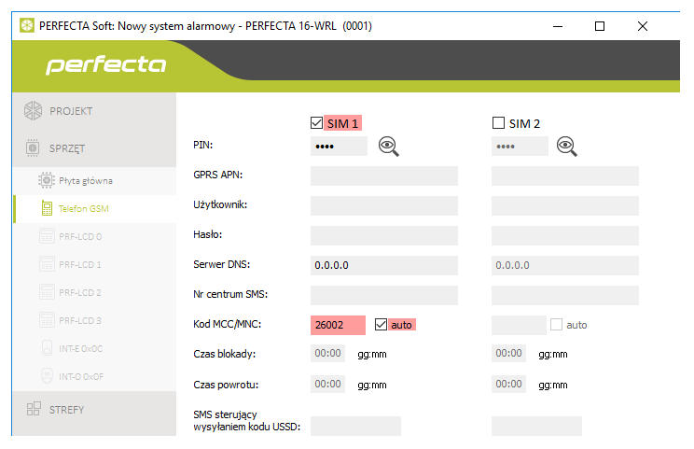Set the SIM 1 Czas powrotu time
Image resolution: width=694 pixels, height=449 pixels.
pos(327,384)
